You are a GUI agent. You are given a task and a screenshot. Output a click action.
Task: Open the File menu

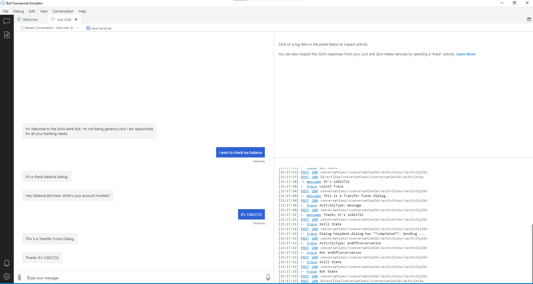tap(6, 11)
